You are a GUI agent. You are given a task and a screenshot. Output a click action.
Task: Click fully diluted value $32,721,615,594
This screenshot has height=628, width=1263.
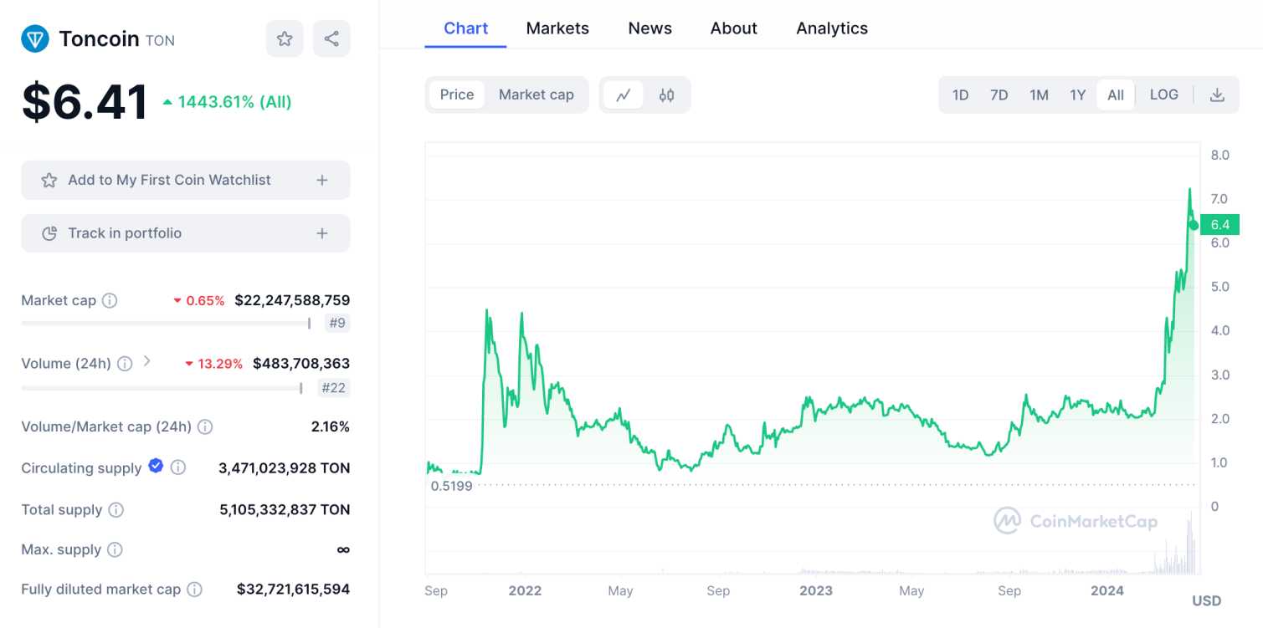(x=293, y=590)
